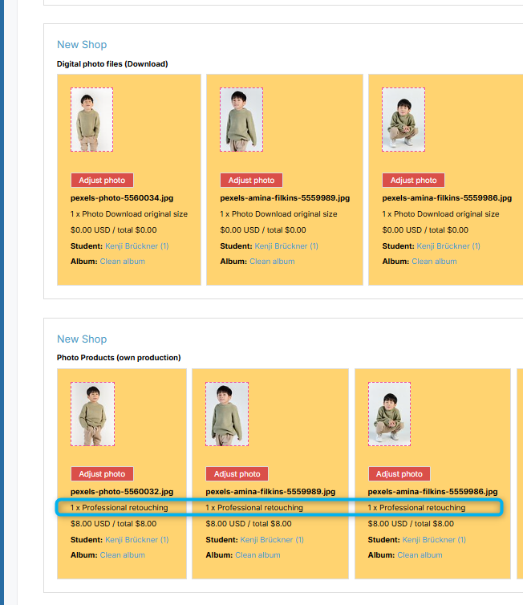Click Adjust photo for download pexels-amina-filkins-5559989.jpg

click(251, 181)
